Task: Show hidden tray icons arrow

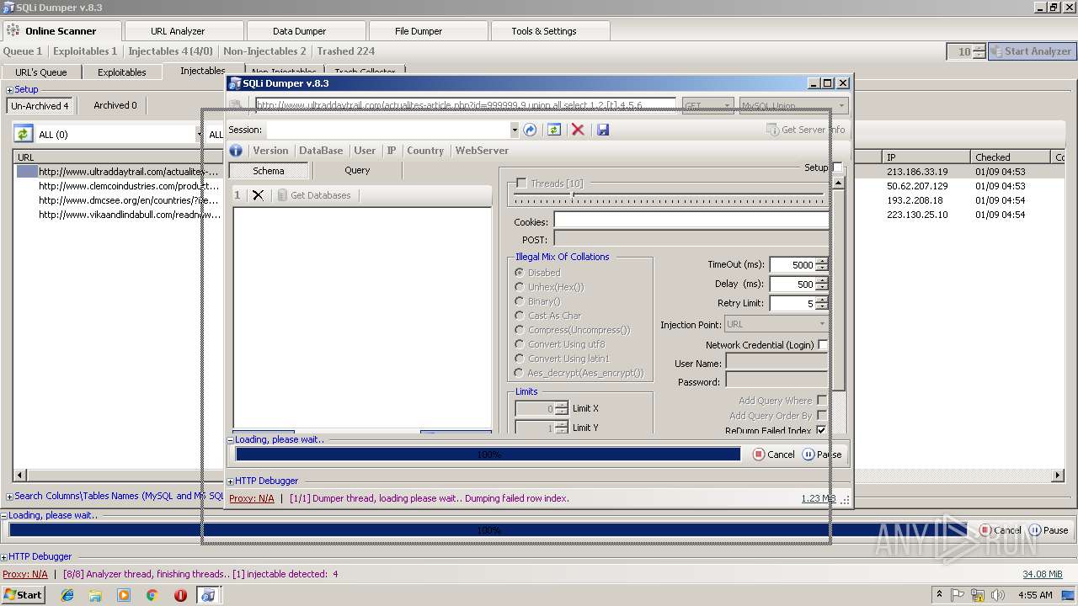Action: pos(939,595)
